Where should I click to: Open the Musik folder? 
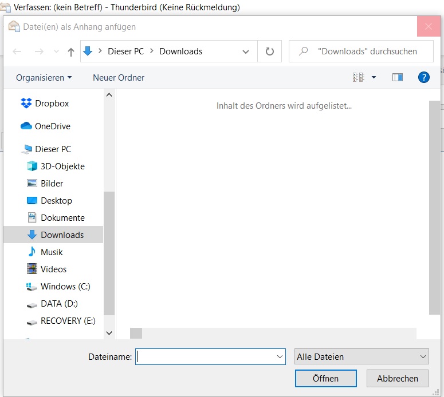tap(52, 252)
